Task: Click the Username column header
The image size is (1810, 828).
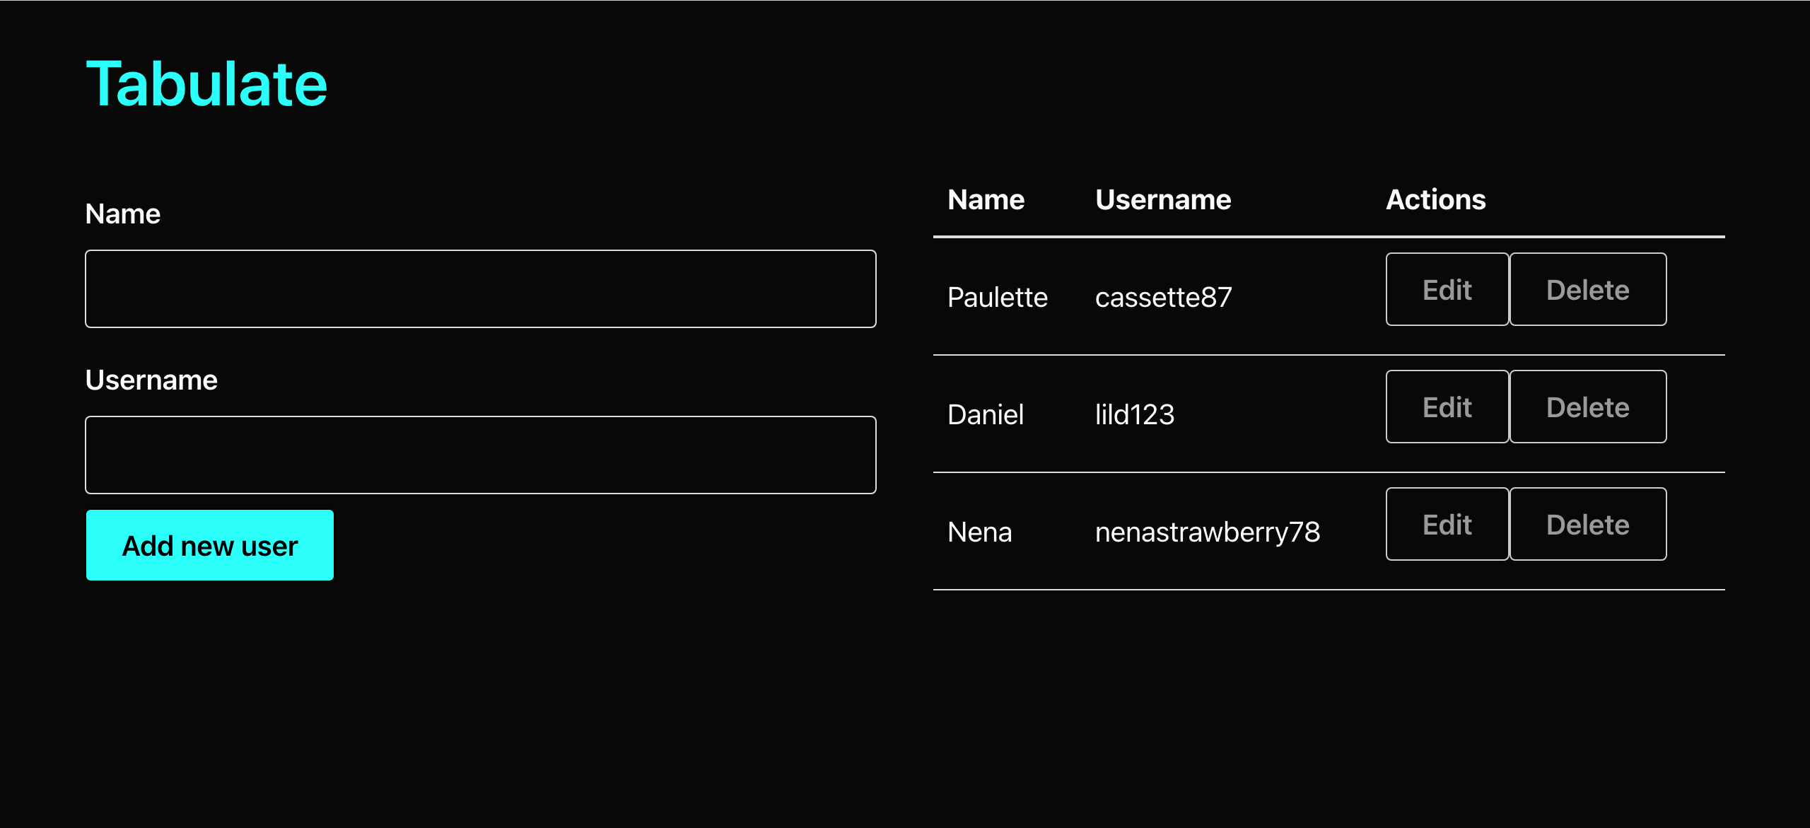Action: click(x=1162, y=199)
